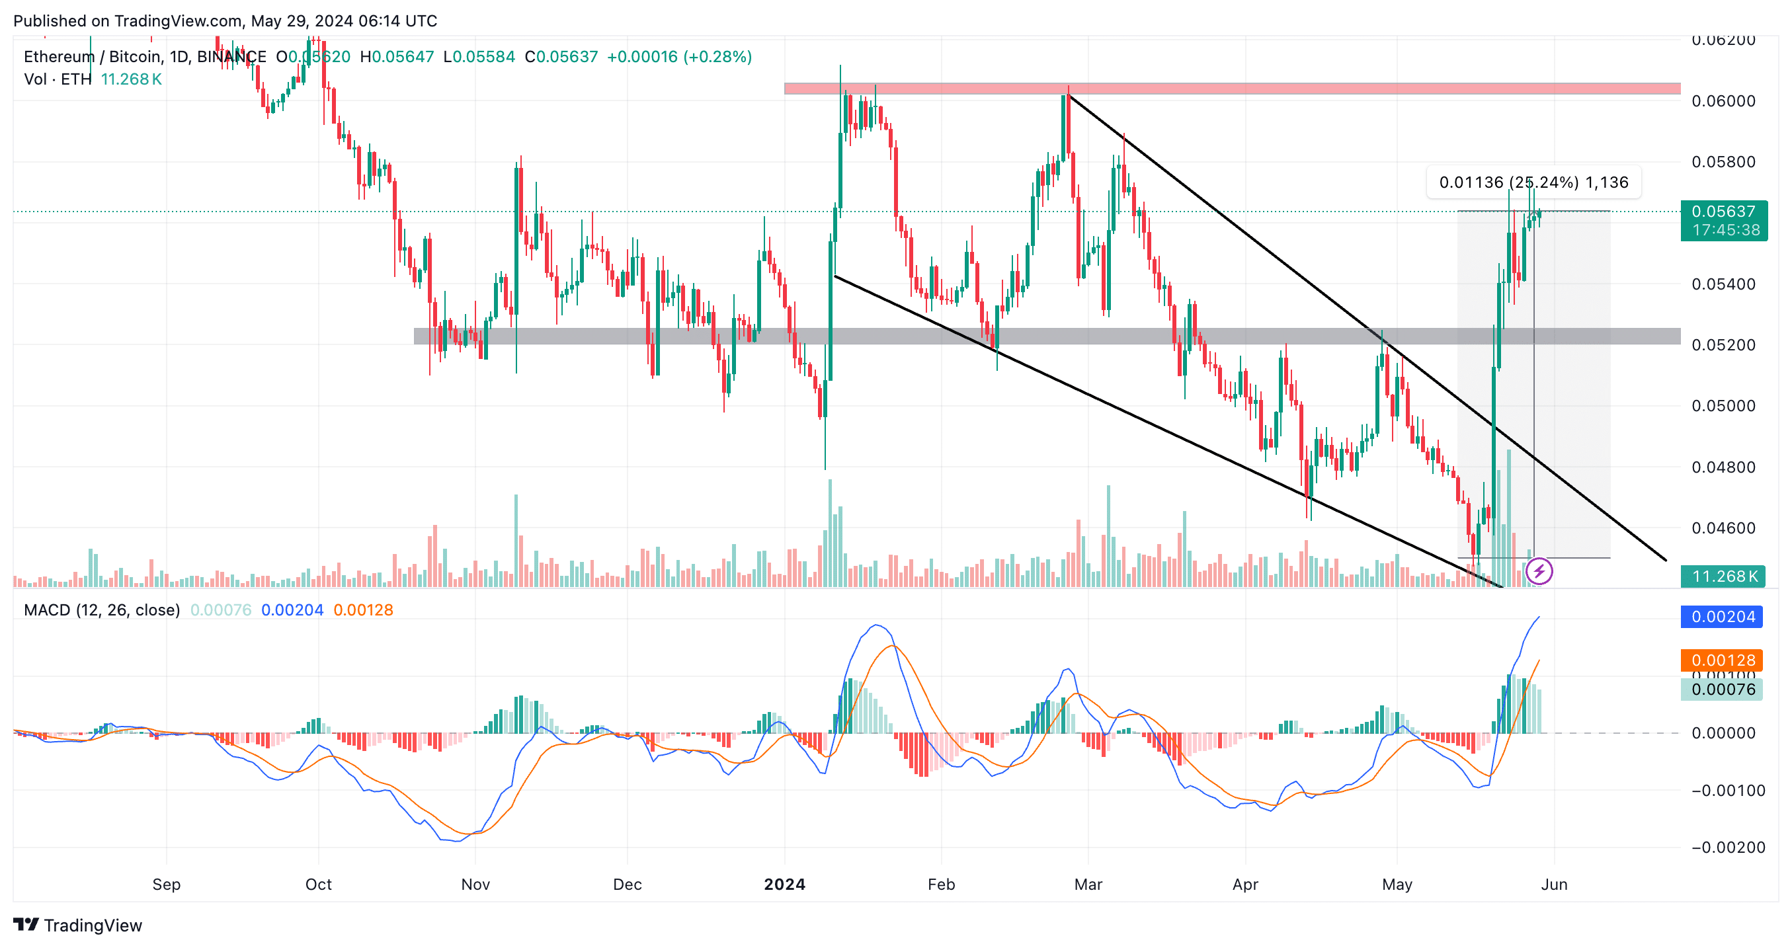1792x948 pixels.
Task: Click the 0.04600 price axis label
Action: click(1724, 528)
